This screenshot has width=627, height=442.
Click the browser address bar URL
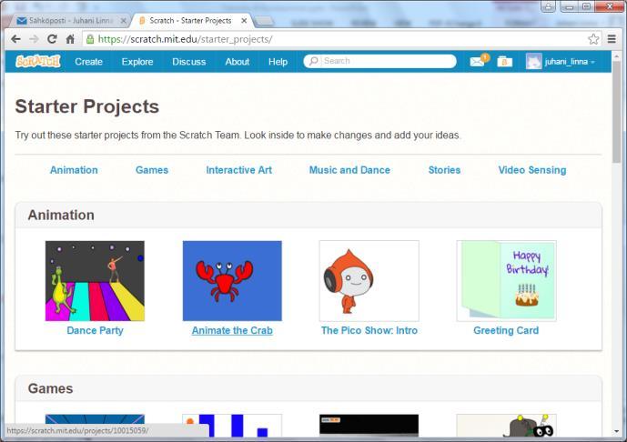[x=185, y=39]
